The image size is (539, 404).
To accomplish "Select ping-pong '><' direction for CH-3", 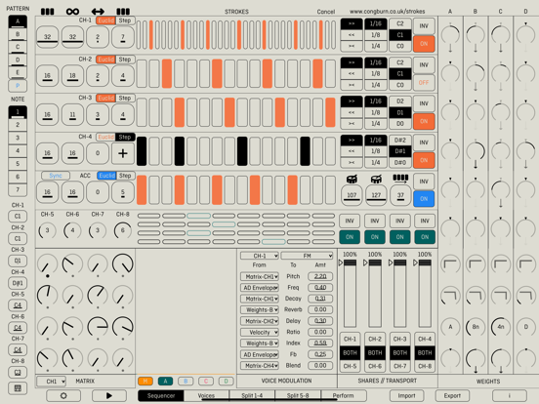I will point(352,124).
